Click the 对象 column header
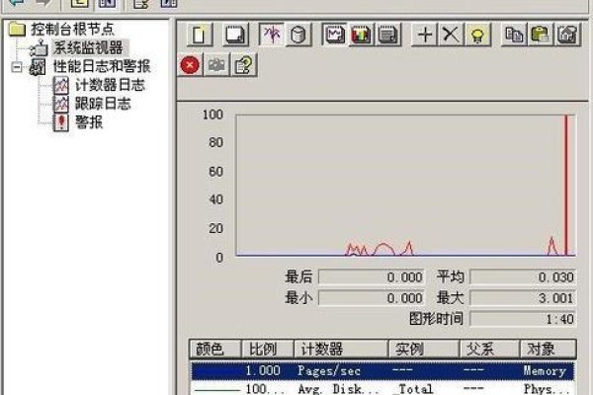This screenshot has height=395, width=593. pyautogui.click(x=549, y=349)
